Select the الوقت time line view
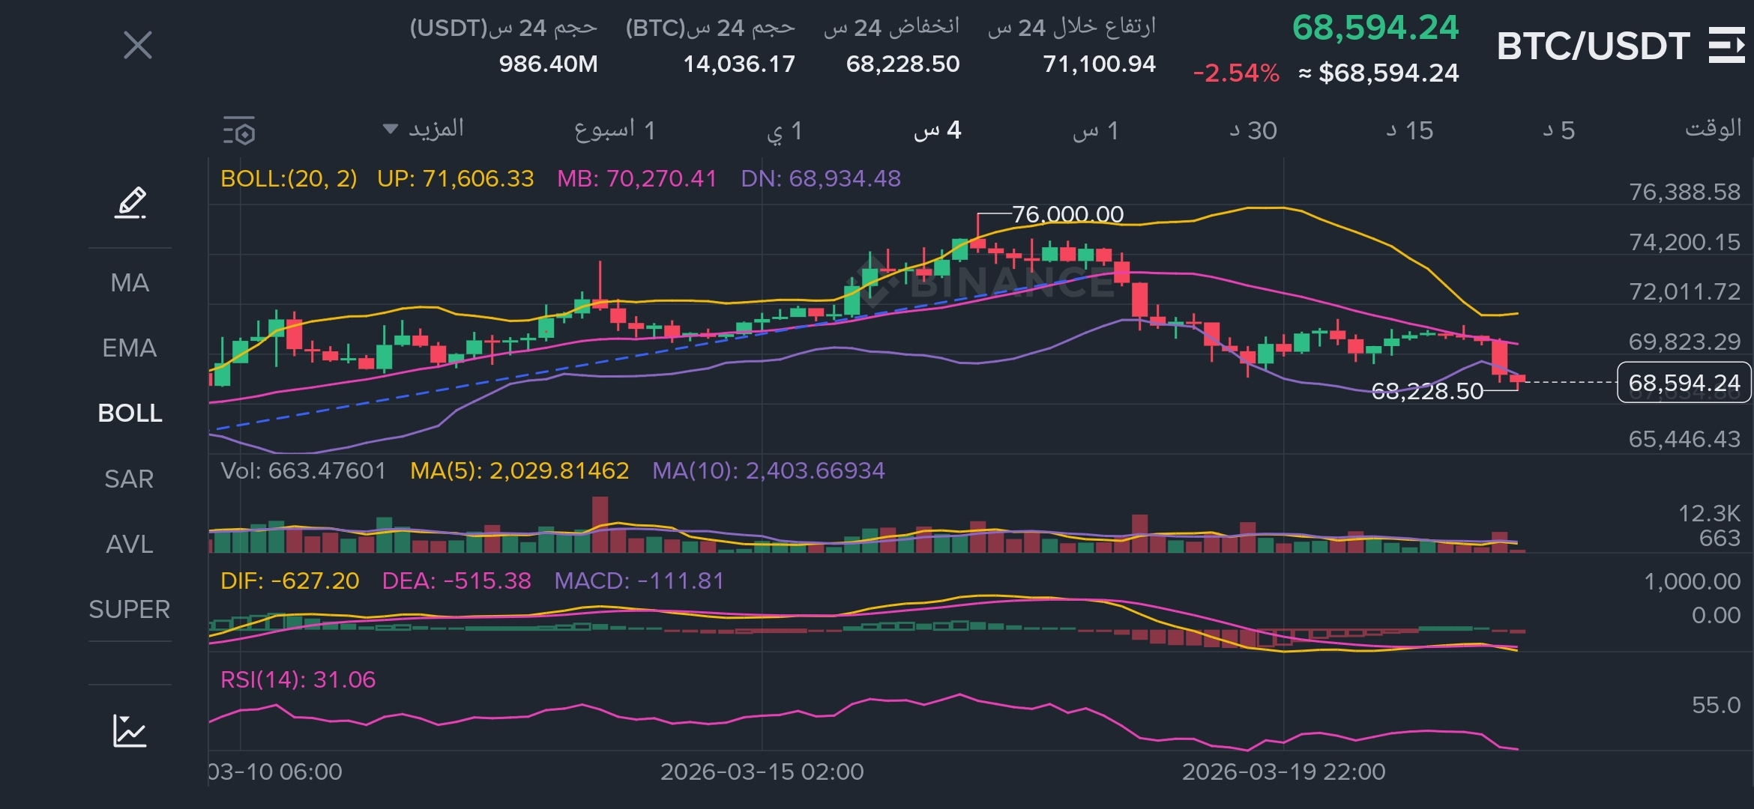This screenshot has width=1754, height=809. (x=1713, y=129)
